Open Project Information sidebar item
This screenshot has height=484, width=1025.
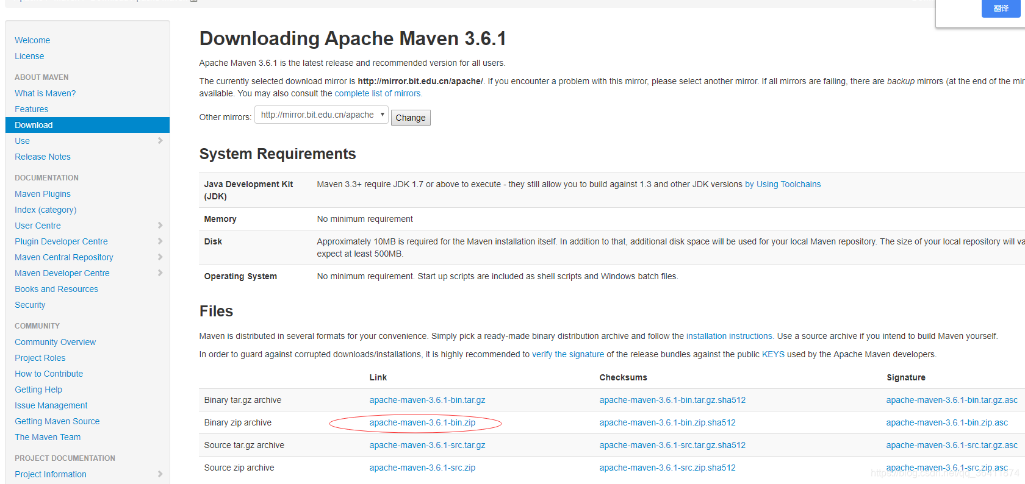[x=51, y=474]
